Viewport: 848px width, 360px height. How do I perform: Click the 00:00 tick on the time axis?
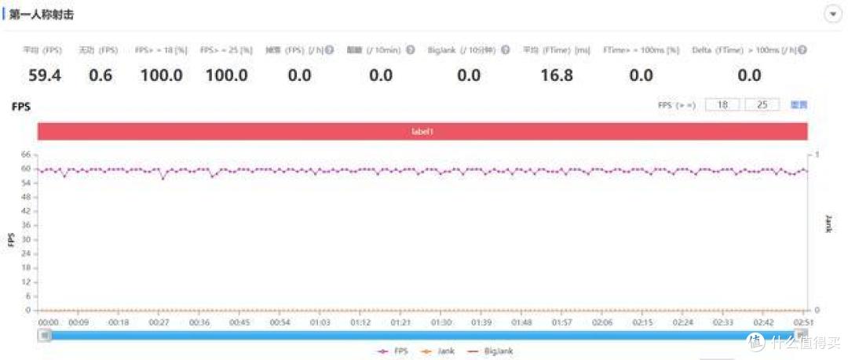pos(48,322)
